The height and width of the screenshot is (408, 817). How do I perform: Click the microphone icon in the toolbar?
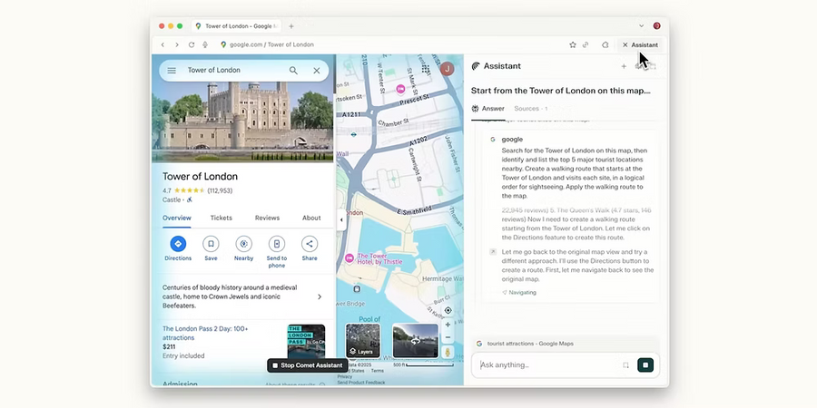click(205, 44)
